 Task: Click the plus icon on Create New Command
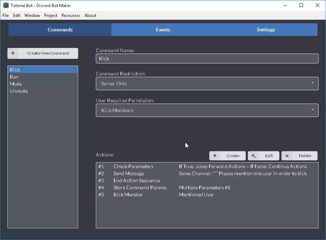click(x=13, y=53)
